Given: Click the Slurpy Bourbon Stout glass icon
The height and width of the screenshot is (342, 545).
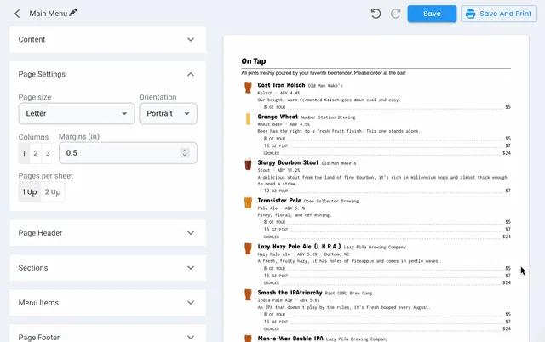Looking at the screenshot, I should 248,164.
